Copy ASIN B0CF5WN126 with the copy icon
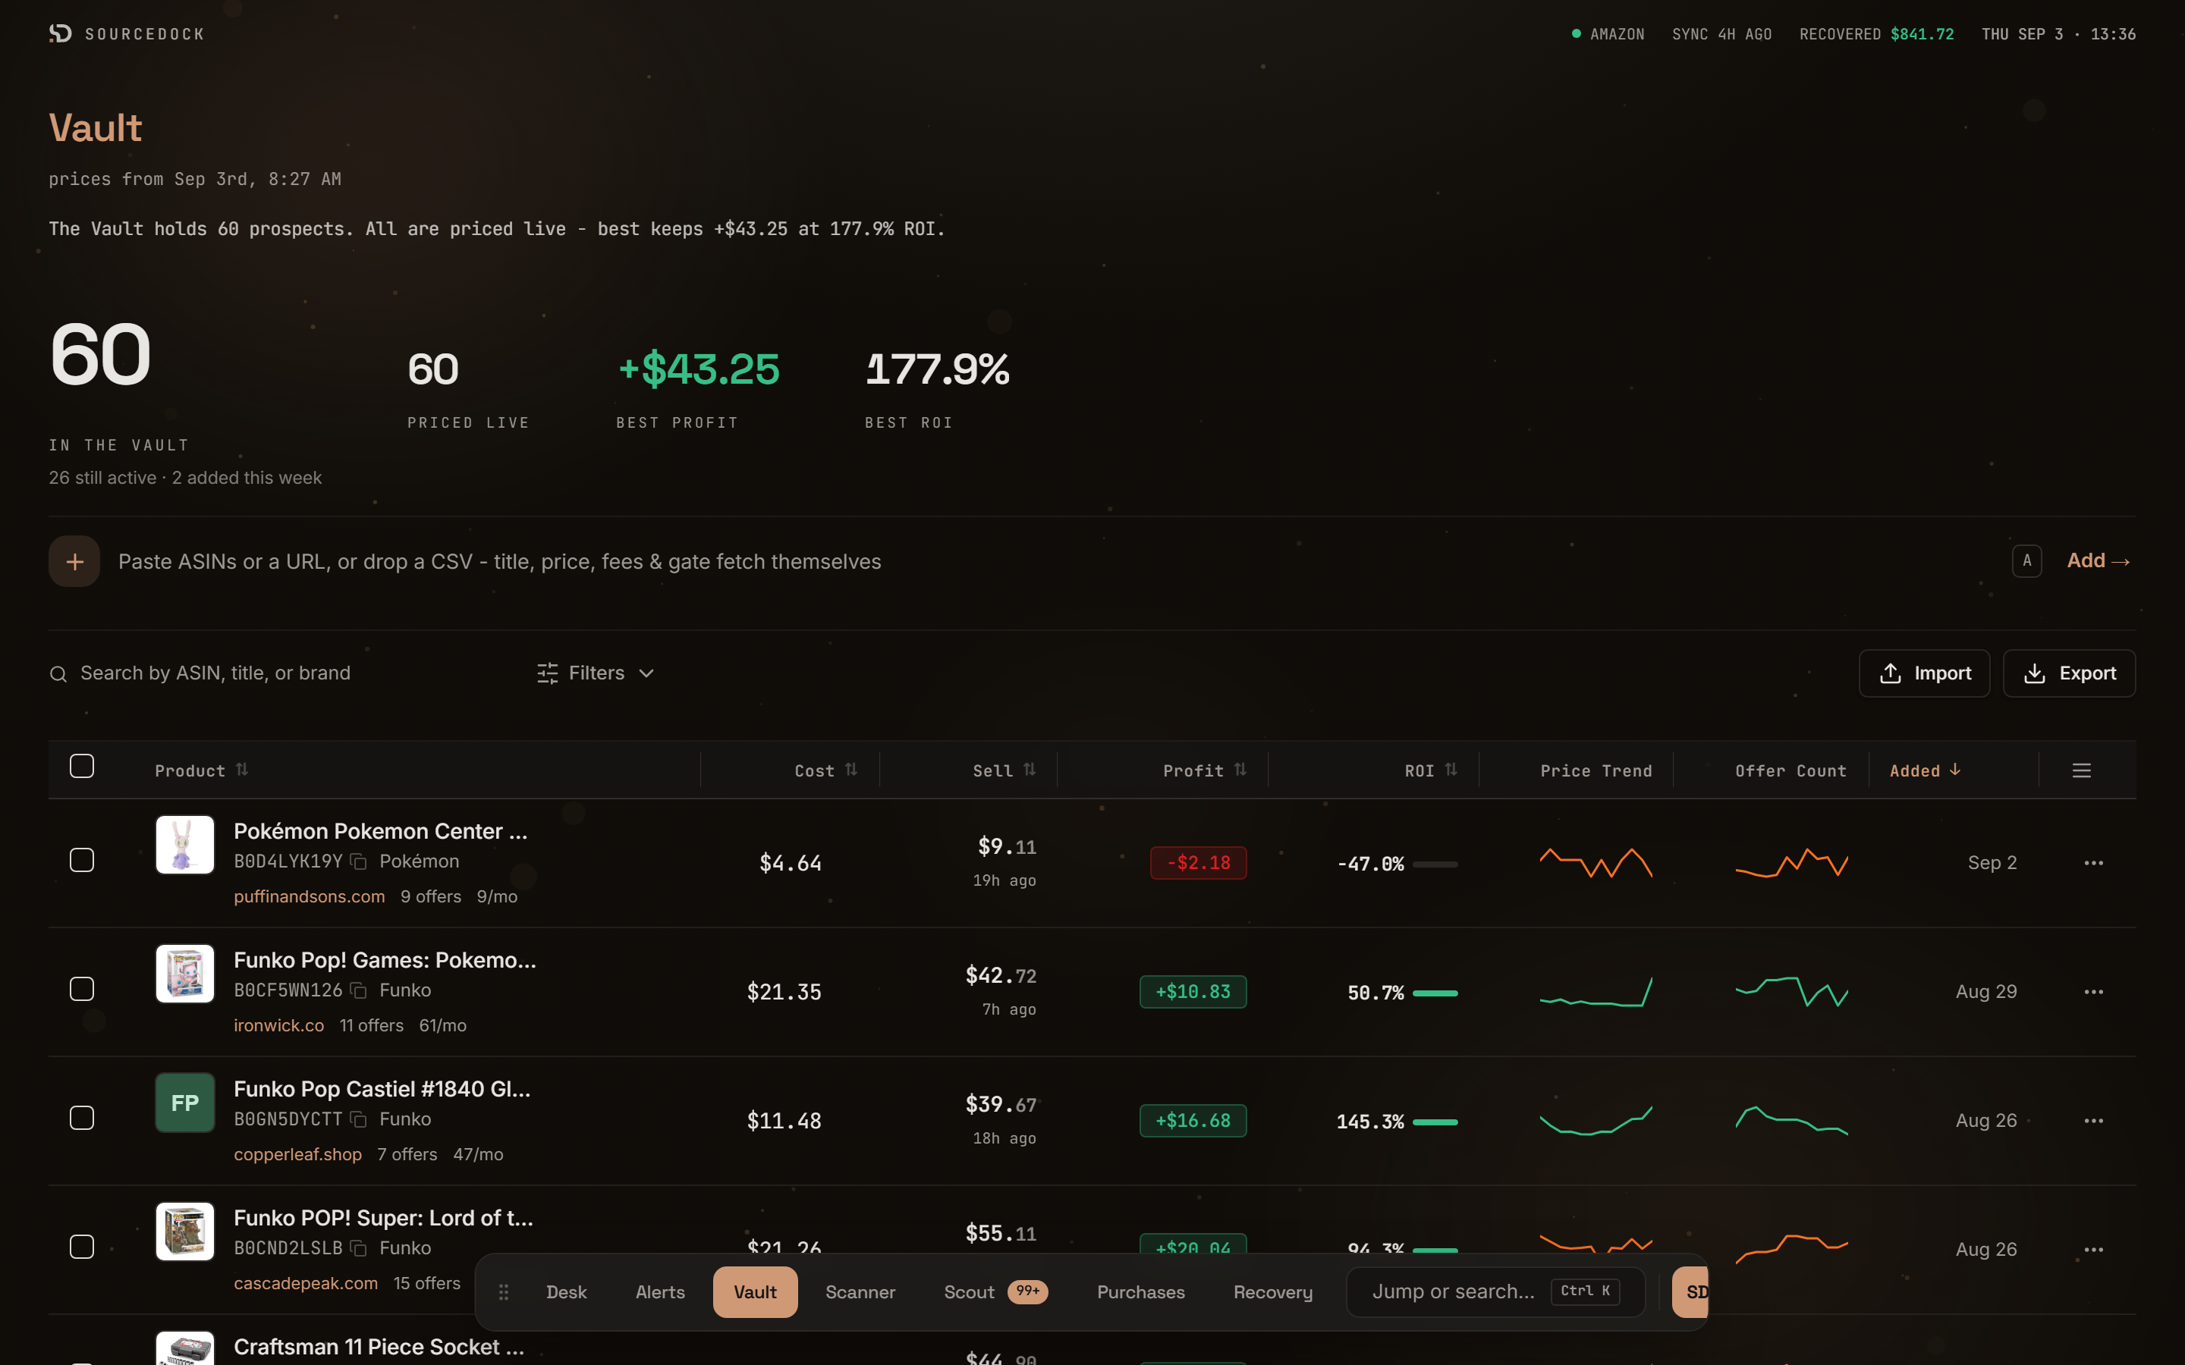2185x1365 pixels. 358,990
